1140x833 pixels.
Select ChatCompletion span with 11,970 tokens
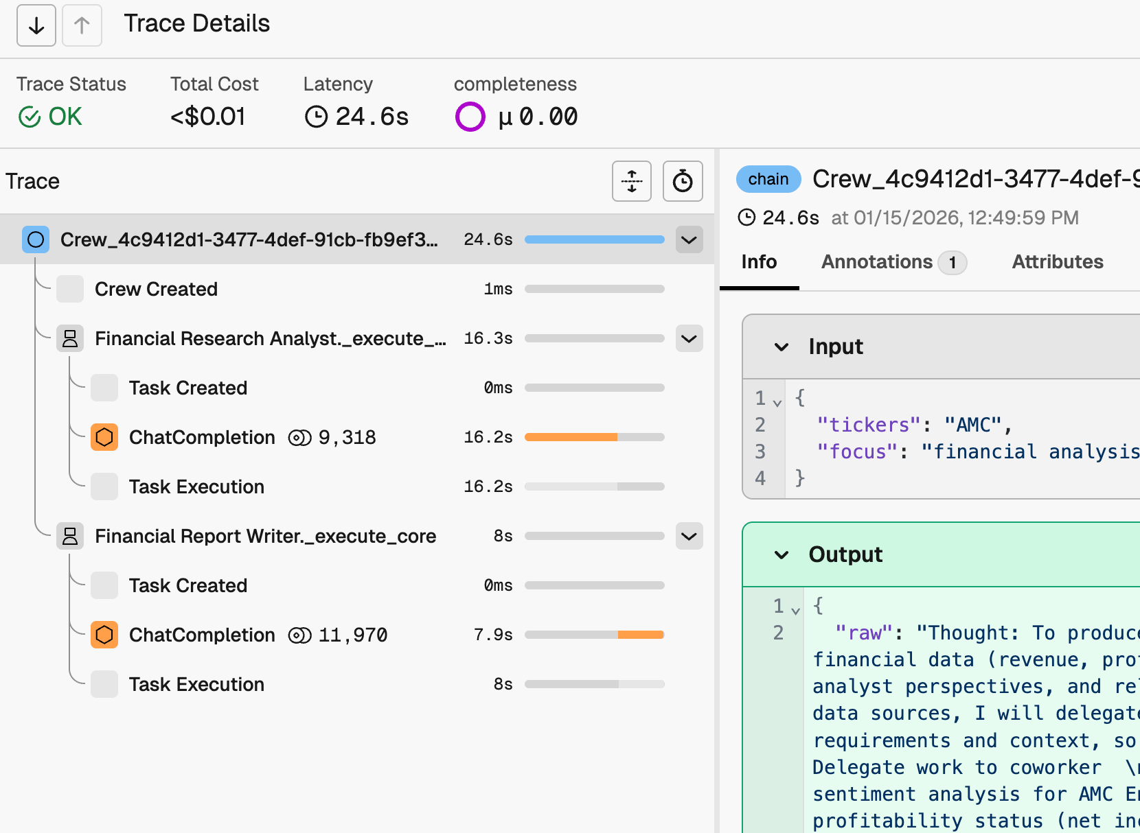pos(357,635)
